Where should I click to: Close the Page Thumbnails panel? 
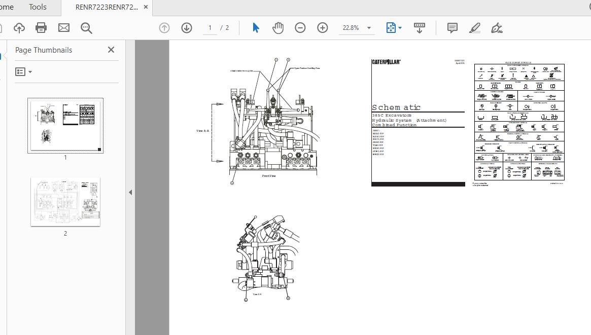111,50
